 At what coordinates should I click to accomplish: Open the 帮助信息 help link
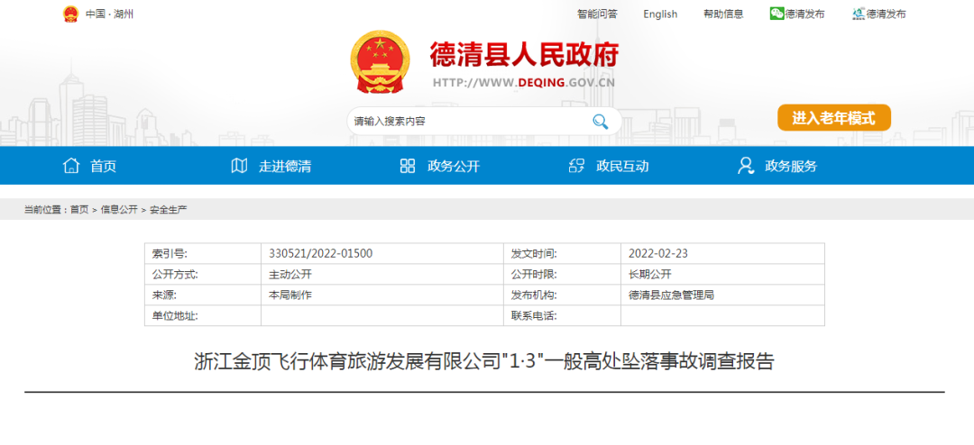click(x=723, y=14)
